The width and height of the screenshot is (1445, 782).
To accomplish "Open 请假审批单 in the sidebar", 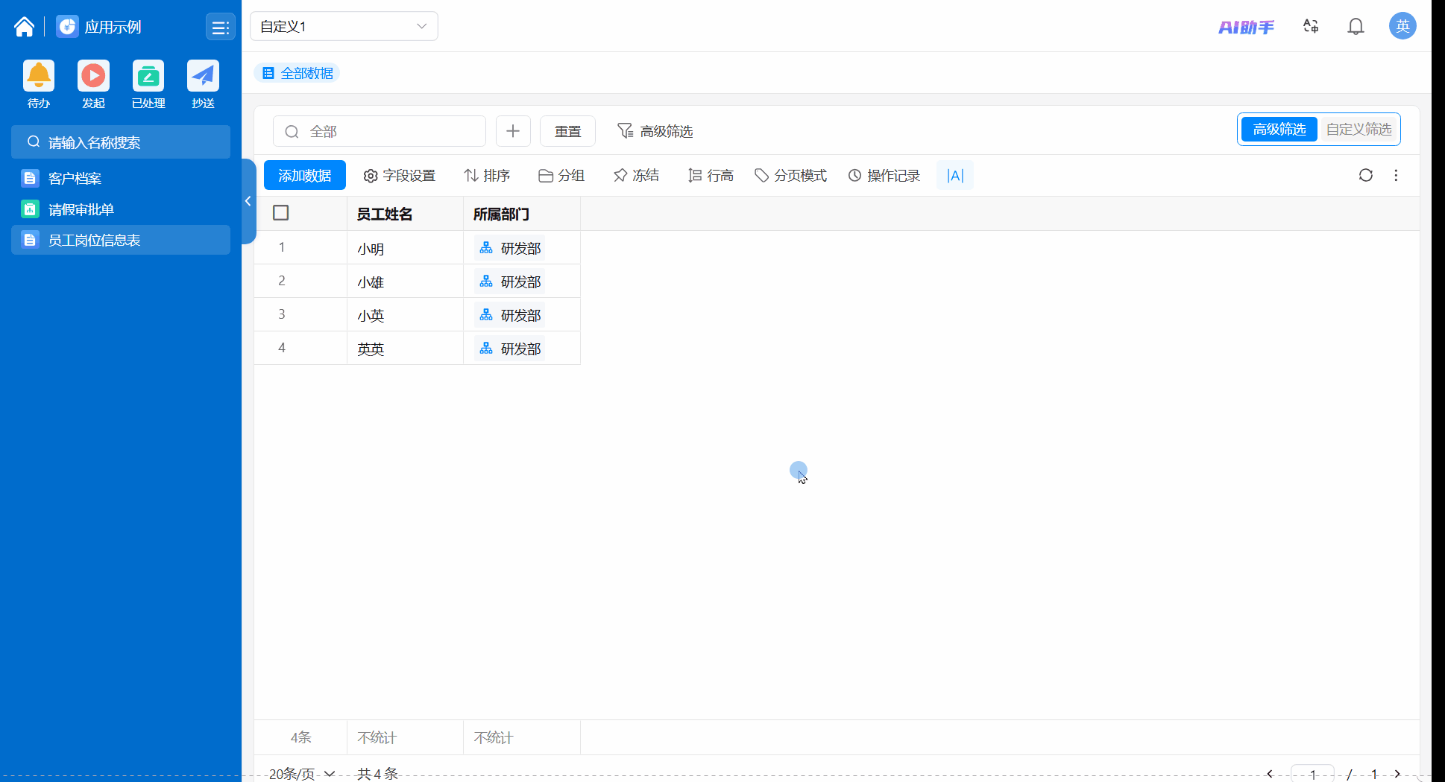I will [121, 209].
